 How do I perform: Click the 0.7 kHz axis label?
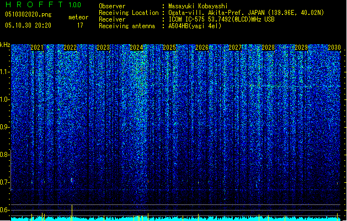pyautogui.click(x=4, y=182)
